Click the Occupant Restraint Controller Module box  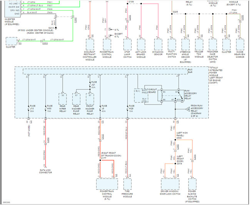pyautogui.click(x=90, y=44)
